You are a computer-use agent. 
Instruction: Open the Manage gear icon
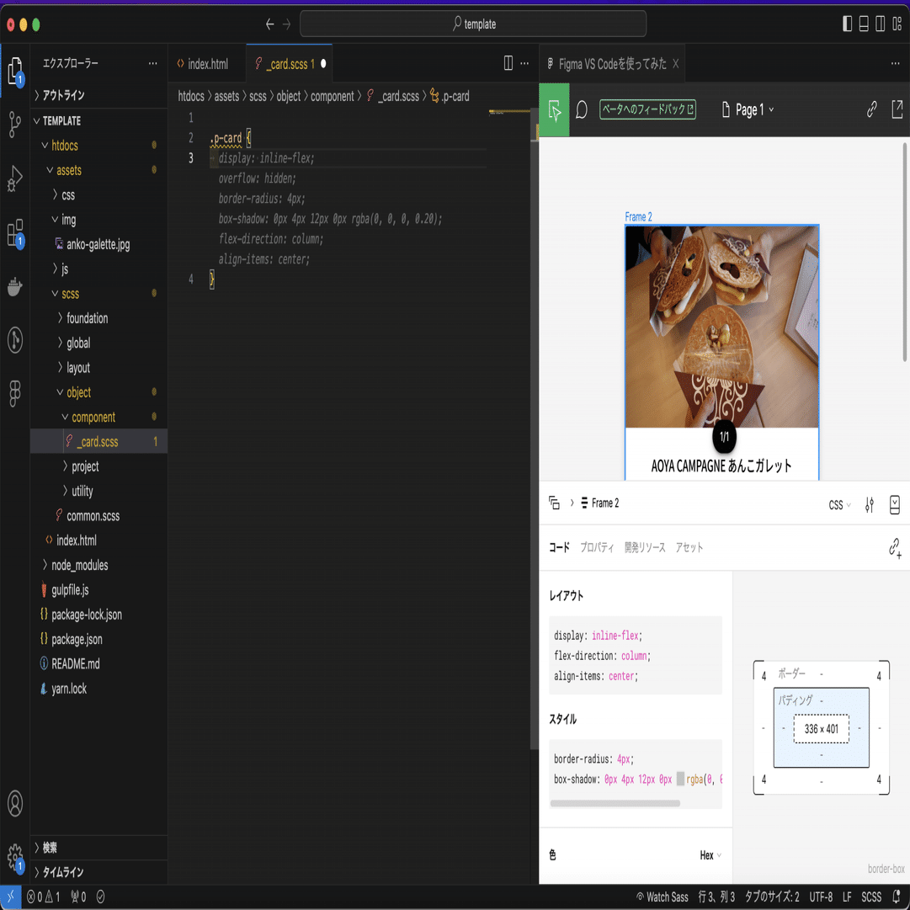point(15,857)
